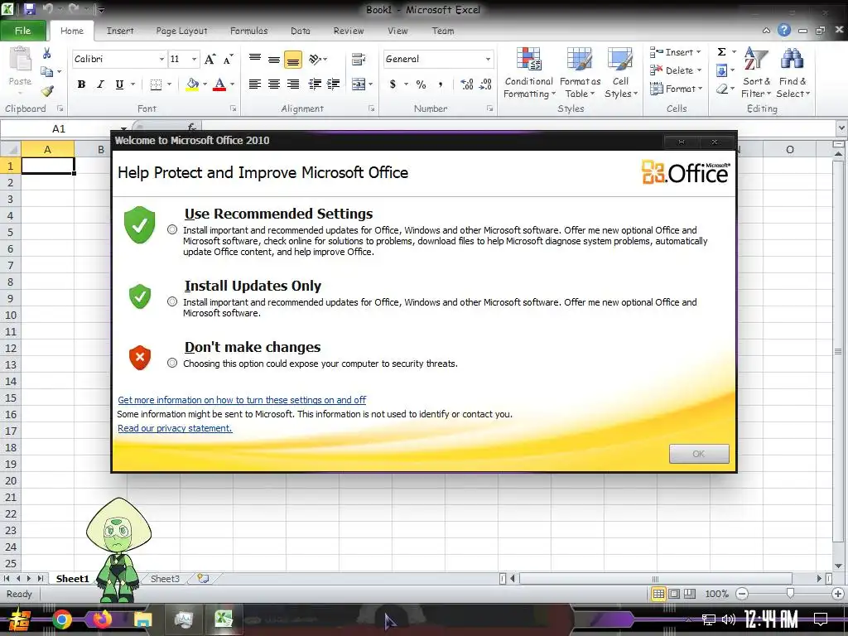The height and width of the screenshot is (636, 848).
Task: Click the Wrap Text icon
Action: coord(359,59)
